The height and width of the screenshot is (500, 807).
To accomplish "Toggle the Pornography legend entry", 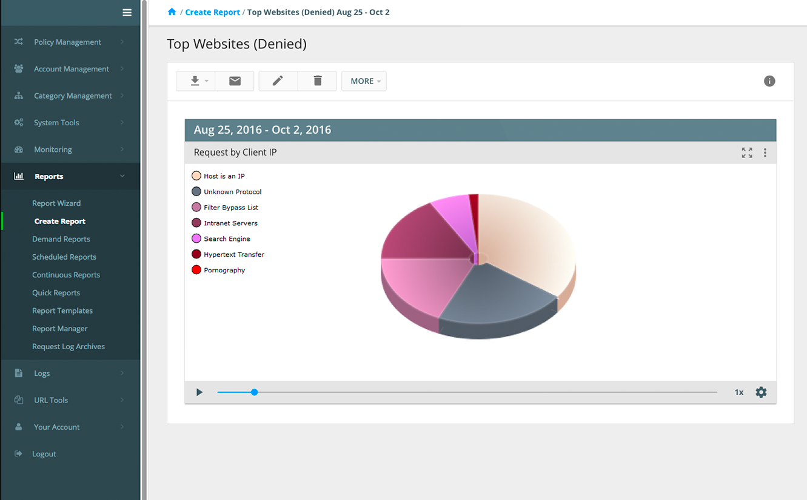I will (x=218, y=270).
